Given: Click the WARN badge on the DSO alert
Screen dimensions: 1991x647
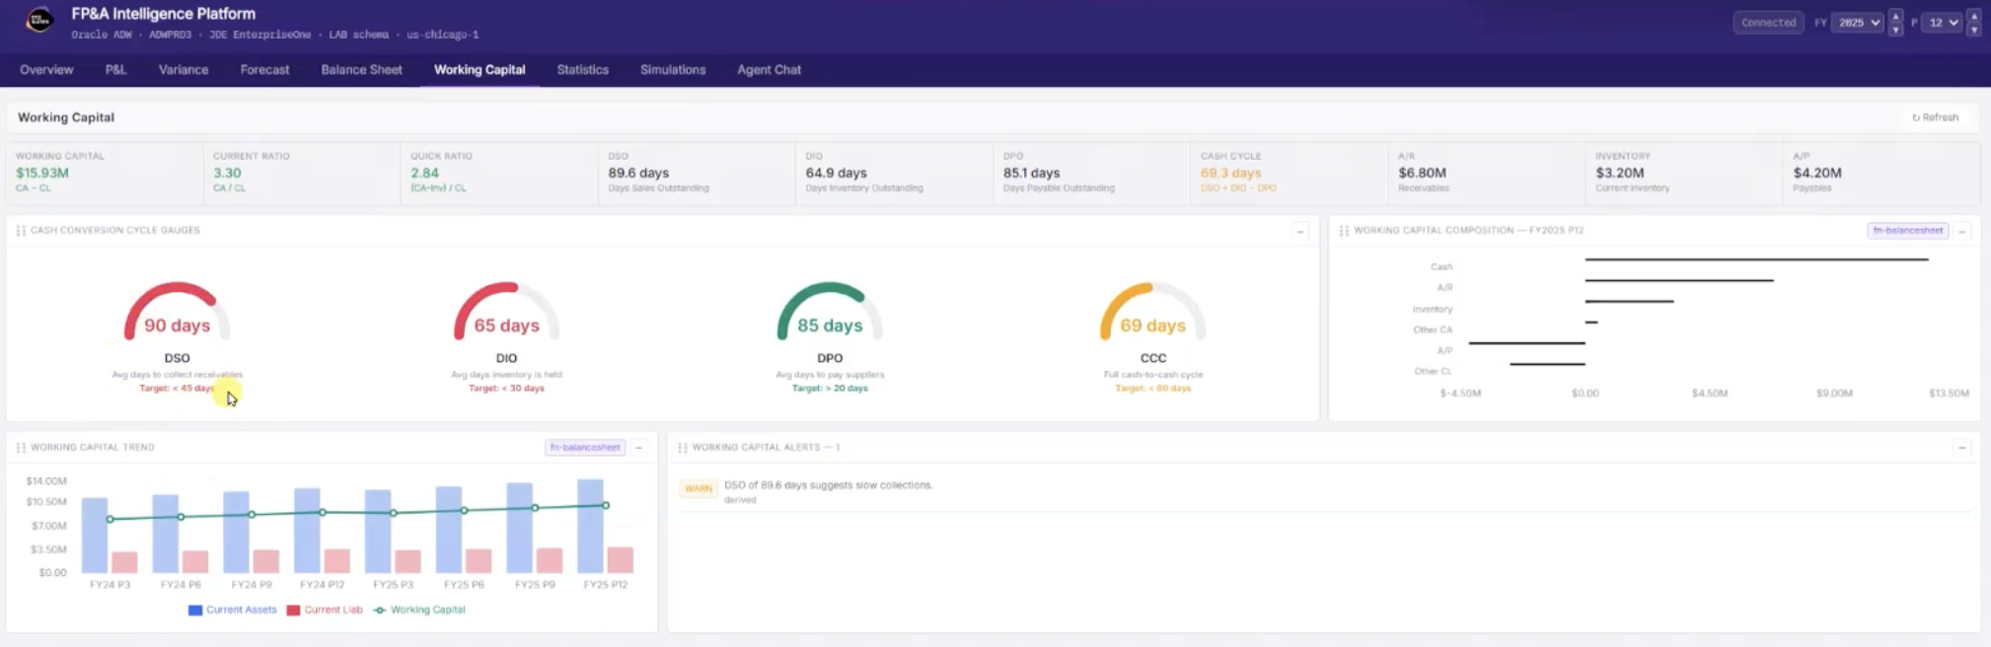Looking at the screenshot, I should (x=699, y=489).
